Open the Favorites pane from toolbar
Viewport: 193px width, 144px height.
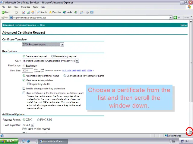coord(55,12)
